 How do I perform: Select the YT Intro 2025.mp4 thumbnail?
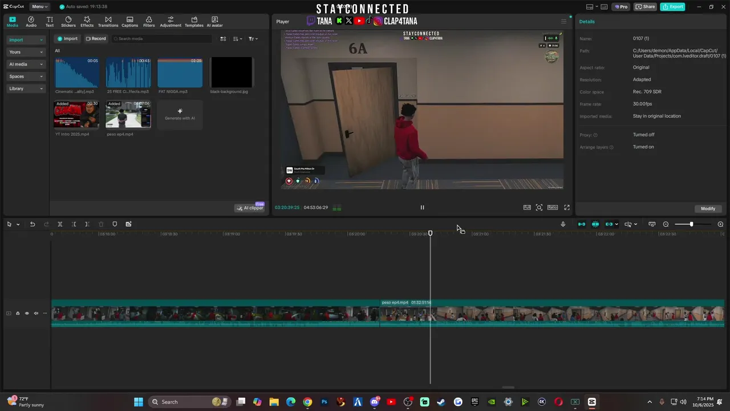point(76,115)
